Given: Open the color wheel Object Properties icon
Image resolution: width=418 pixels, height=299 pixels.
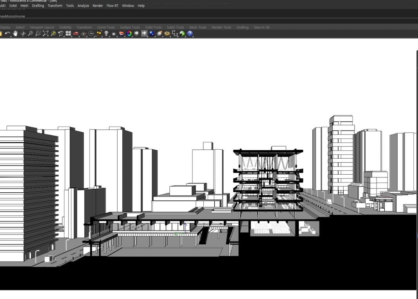Looking at the screenshot, I should coord(129,34).
